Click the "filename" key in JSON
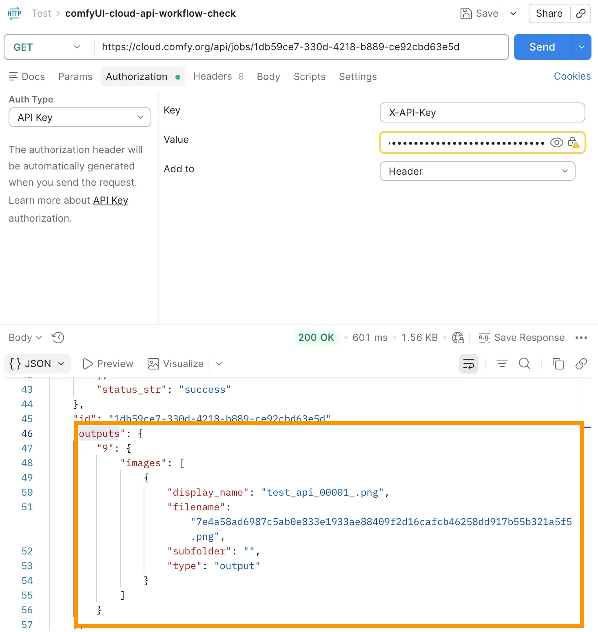The image size is (598, 632). (196, 507)
